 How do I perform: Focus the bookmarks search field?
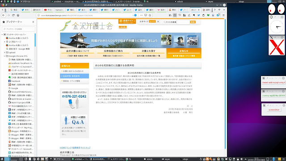[x=18, y=29]
